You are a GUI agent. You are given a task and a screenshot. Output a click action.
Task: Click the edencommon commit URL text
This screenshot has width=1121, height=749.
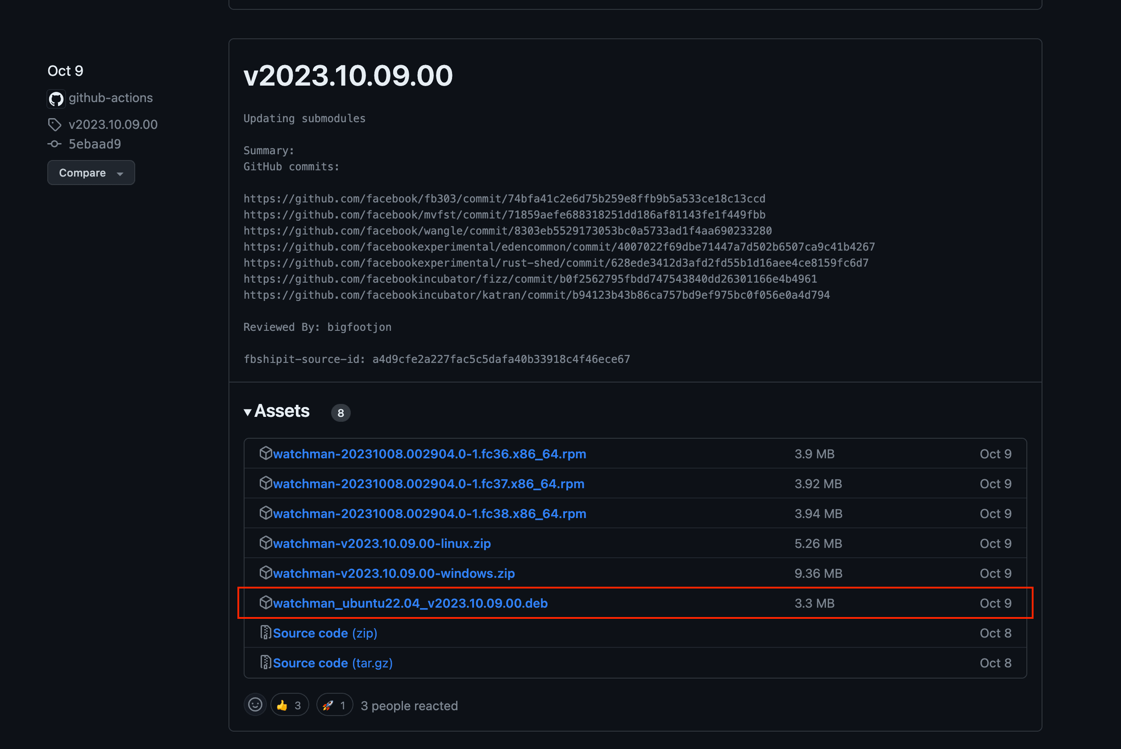559,247
